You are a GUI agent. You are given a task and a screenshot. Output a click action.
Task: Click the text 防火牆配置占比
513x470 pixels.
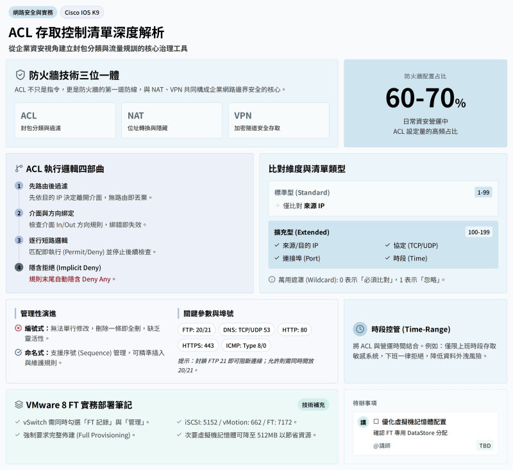tap(425, 76)
